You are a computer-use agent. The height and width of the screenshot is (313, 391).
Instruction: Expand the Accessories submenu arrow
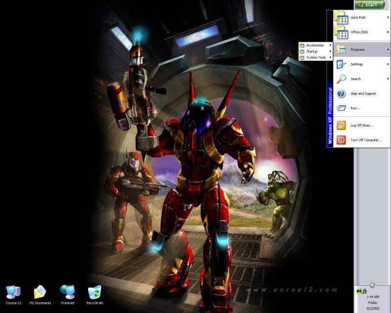[x=330, y=45]
